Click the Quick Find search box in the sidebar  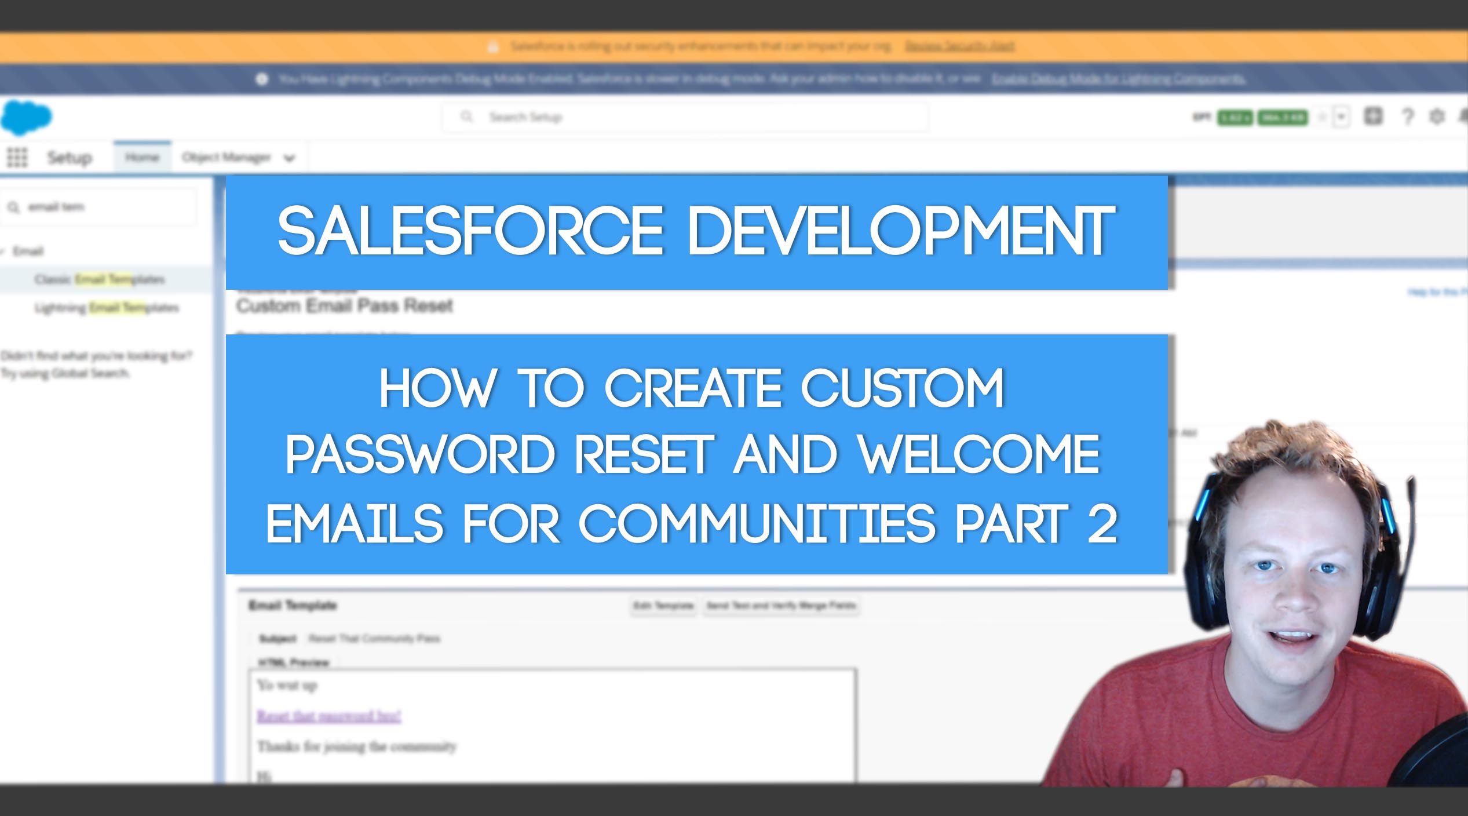[98, 206]
